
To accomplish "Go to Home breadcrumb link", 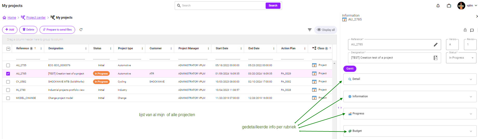I will pos(12,18).
